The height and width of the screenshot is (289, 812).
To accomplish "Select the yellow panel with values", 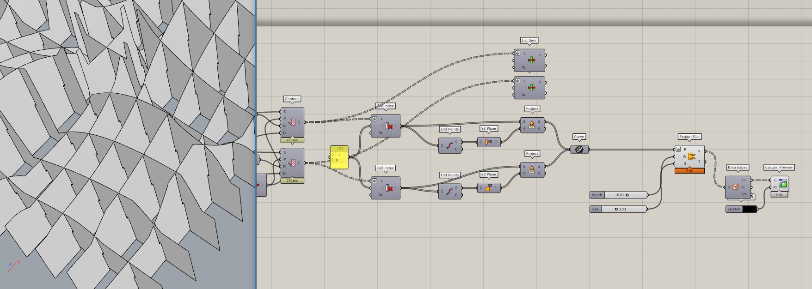I will pos(339,157).
